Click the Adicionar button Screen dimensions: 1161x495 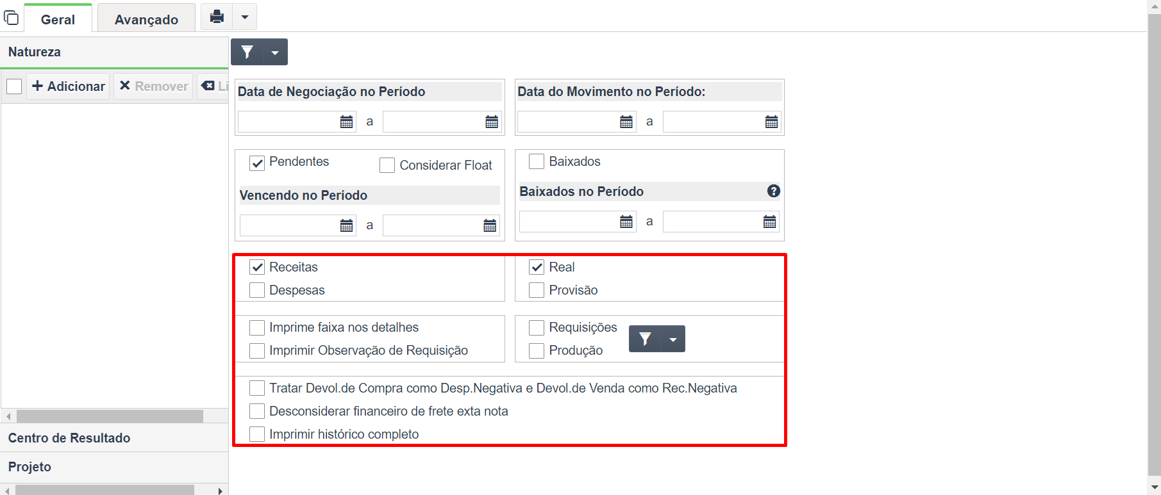tap(69, 86)
